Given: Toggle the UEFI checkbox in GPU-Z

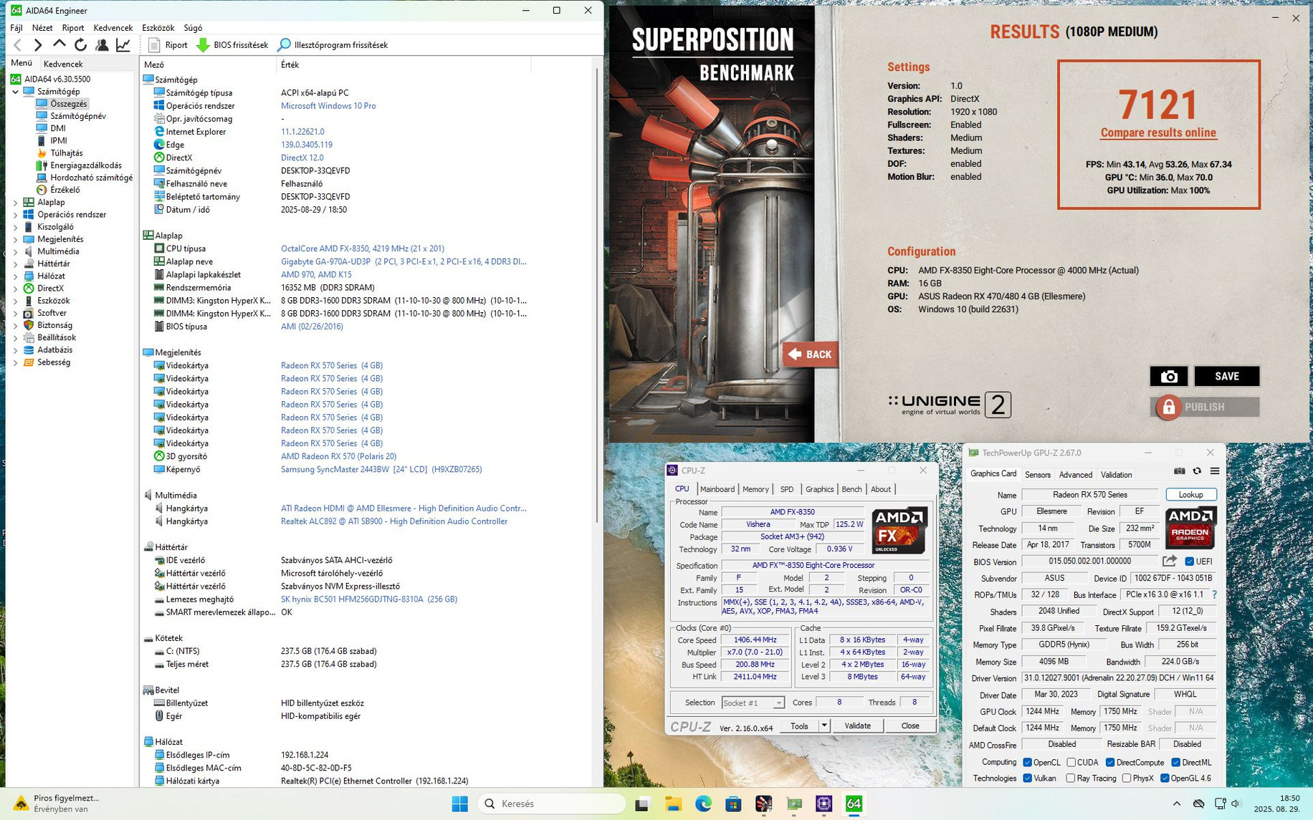Looking at the screenshot, I should pos(1189,561).
